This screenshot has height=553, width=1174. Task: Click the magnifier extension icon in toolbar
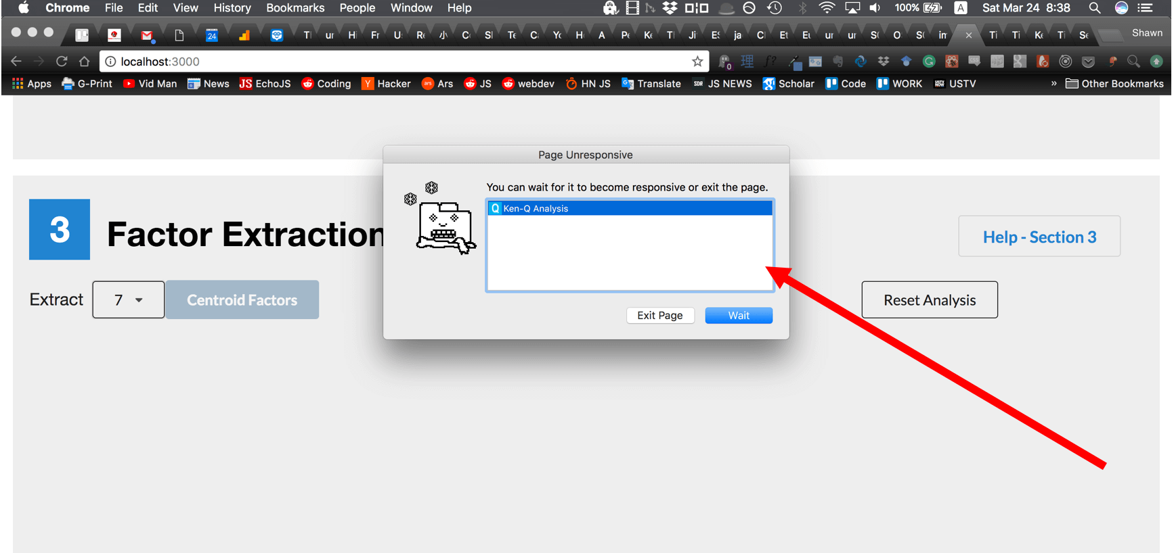coord(1133,62)
